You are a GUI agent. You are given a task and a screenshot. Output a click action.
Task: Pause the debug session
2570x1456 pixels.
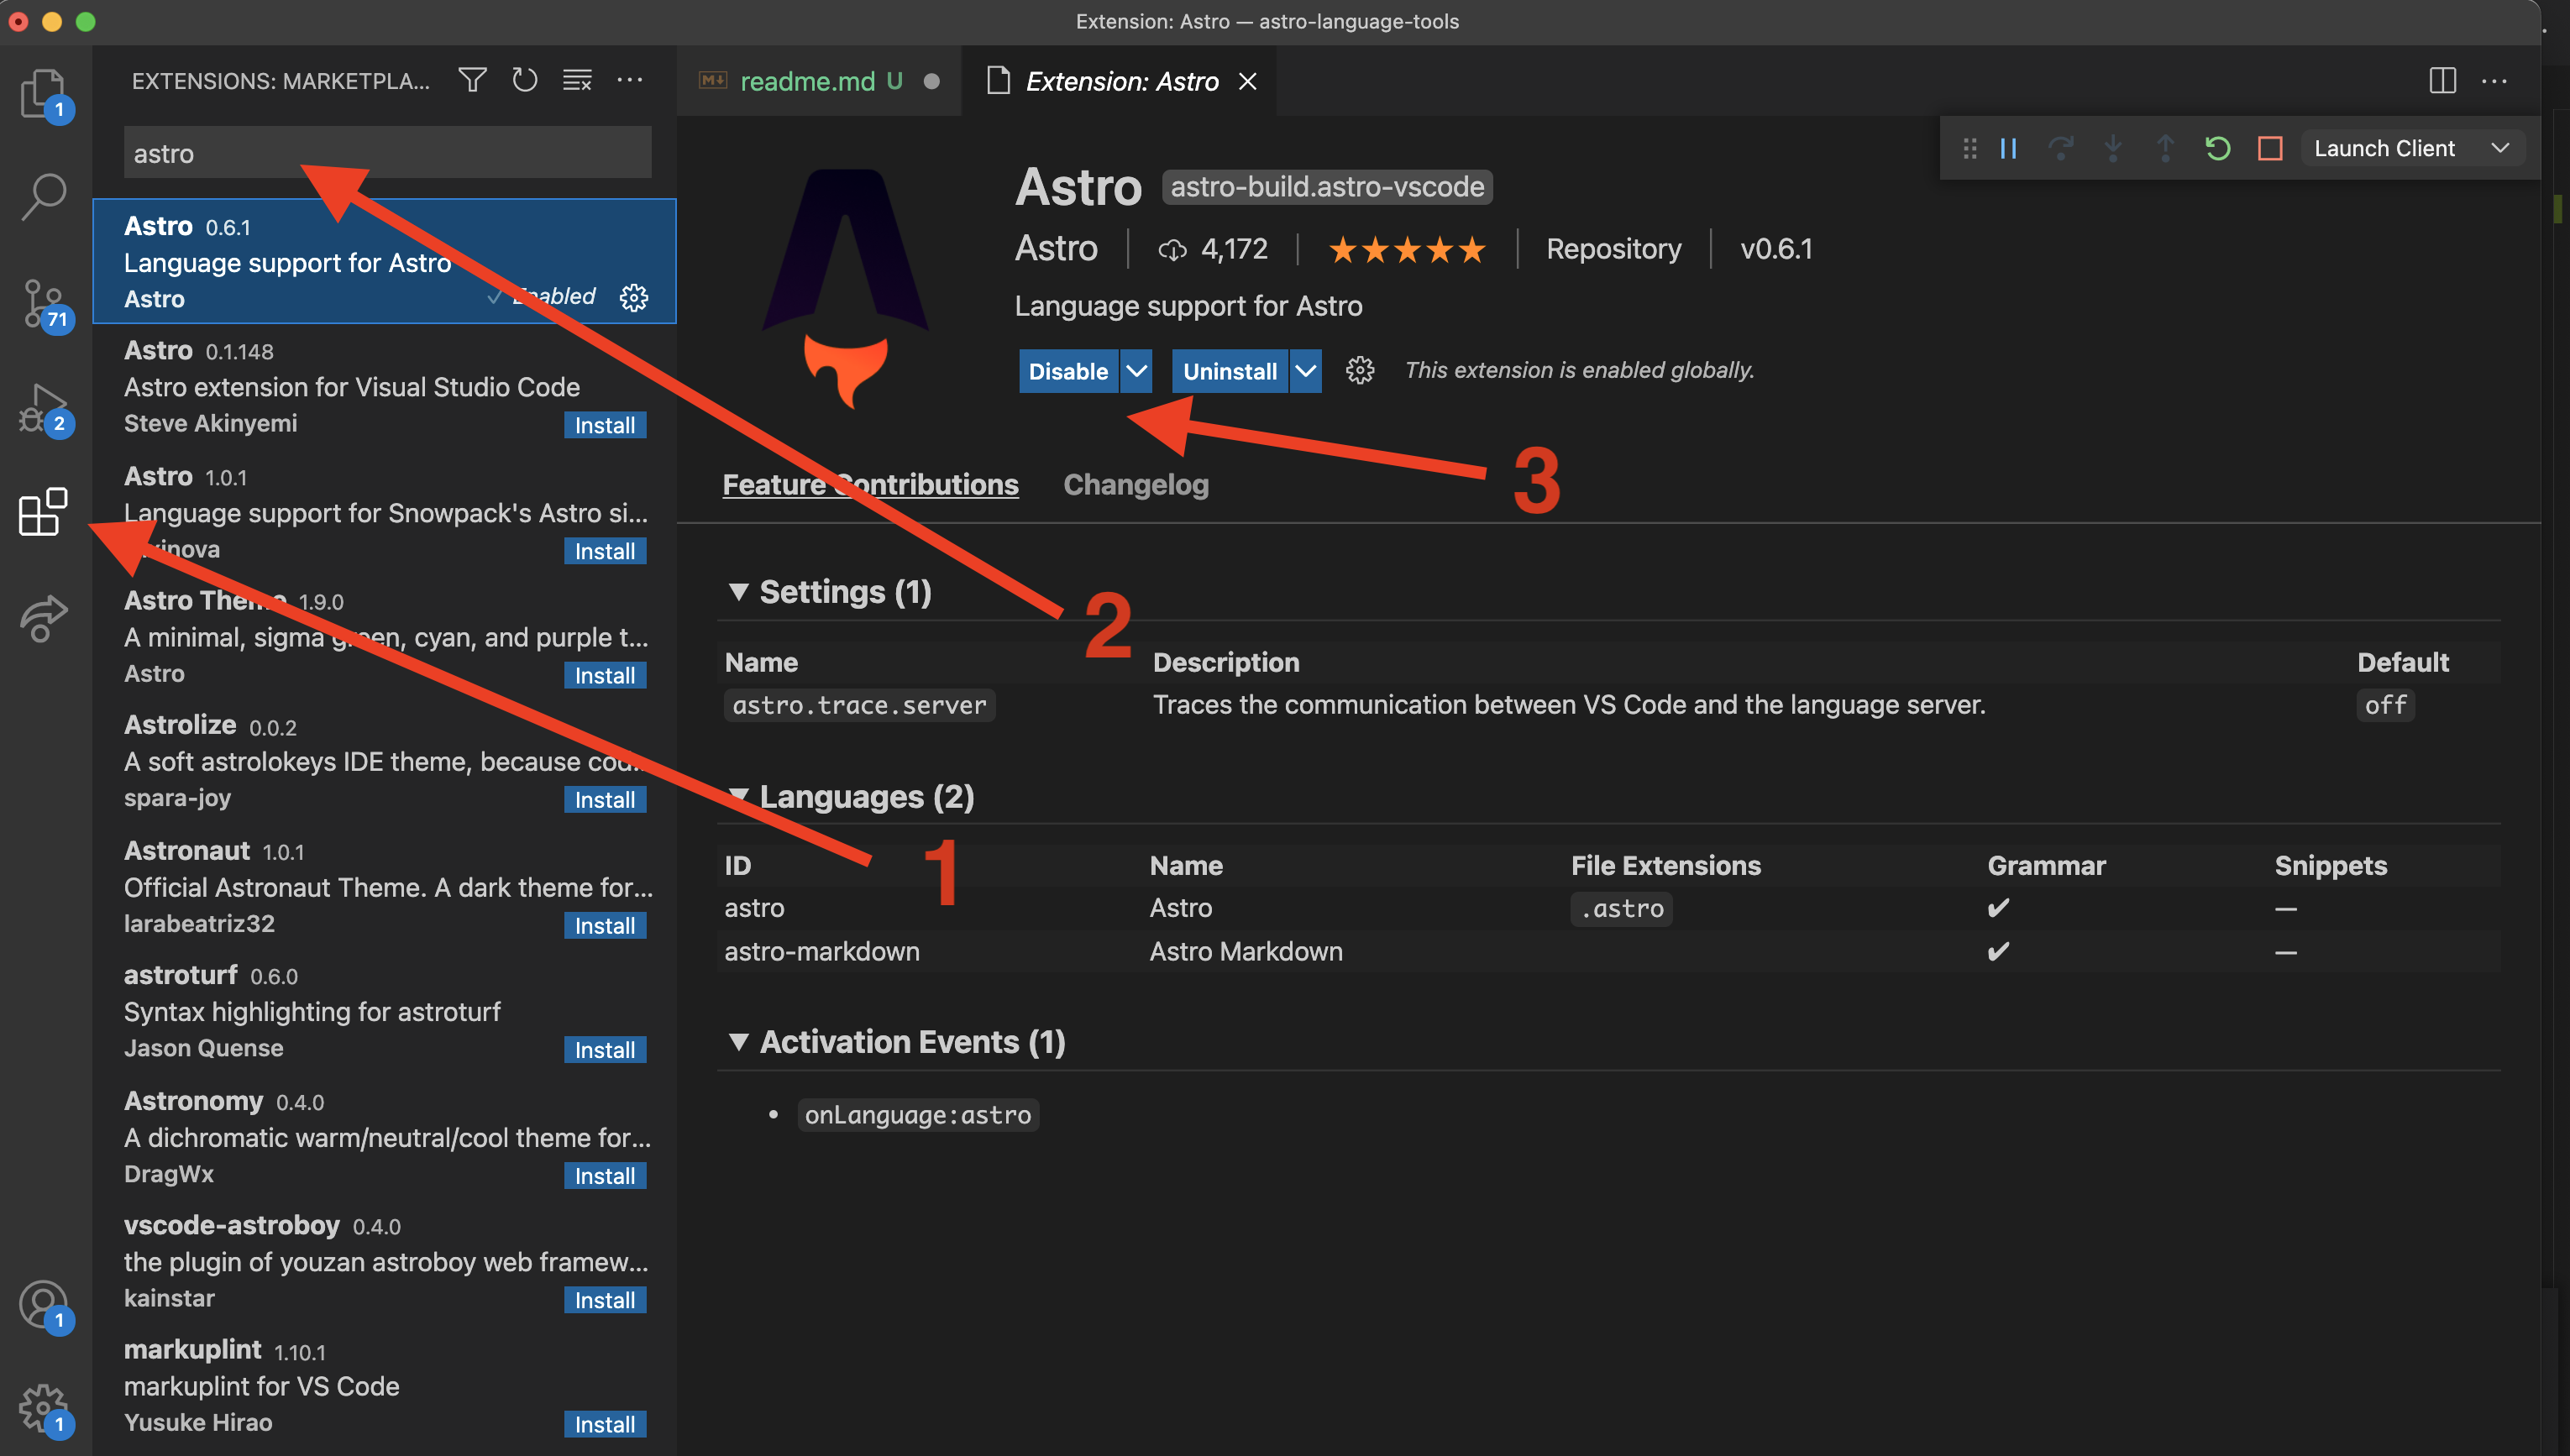(2008, 149)
